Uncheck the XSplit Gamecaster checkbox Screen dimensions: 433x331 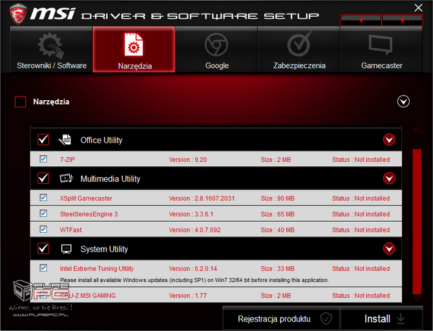click(x=43, y=198)
